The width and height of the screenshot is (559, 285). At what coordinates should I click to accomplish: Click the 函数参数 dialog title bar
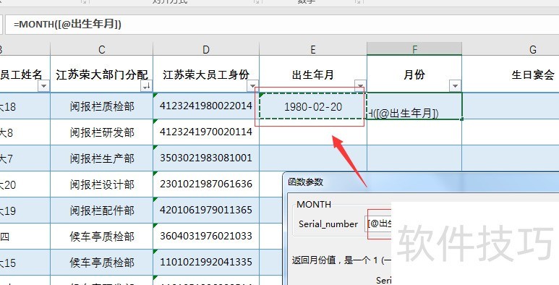(x=422, y=182)
